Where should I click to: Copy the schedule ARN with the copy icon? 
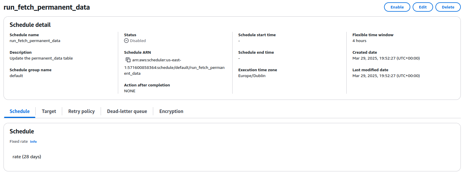click(x=128, y=60)
